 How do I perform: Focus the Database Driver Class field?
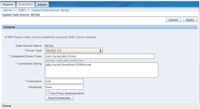coord(99,56)
